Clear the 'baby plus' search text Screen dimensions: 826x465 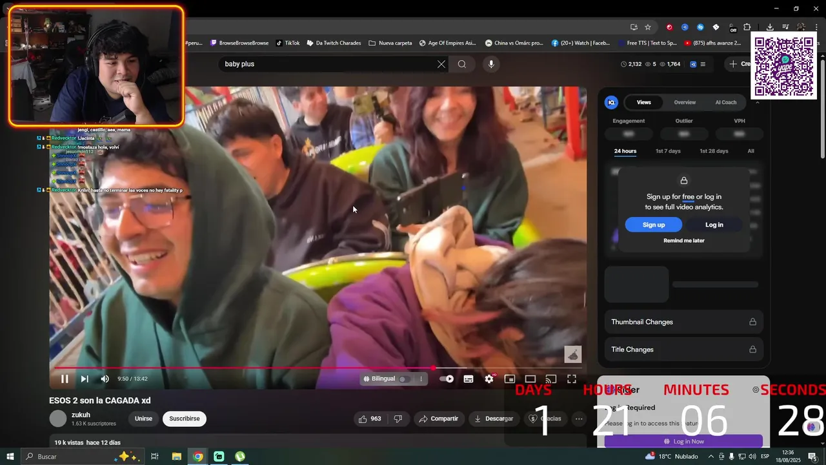tap(441, 64)
